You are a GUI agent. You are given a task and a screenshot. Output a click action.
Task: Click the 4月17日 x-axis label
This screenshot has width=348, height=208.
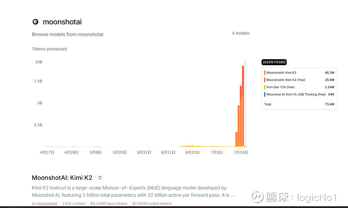pyautogui.click(x=47, y=152)
